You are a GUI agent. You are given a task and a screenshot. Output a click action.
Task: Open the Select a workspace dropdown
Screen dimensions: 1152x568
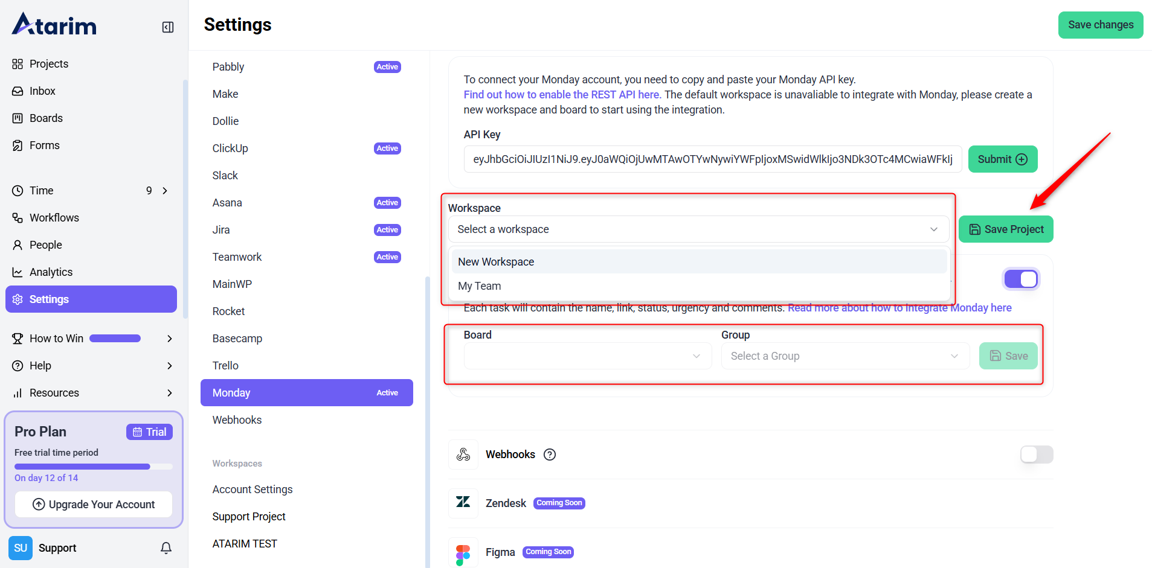tap(698, 229)
